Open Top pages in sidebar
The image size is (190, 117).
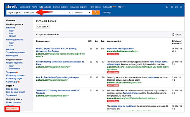(11, 72)
